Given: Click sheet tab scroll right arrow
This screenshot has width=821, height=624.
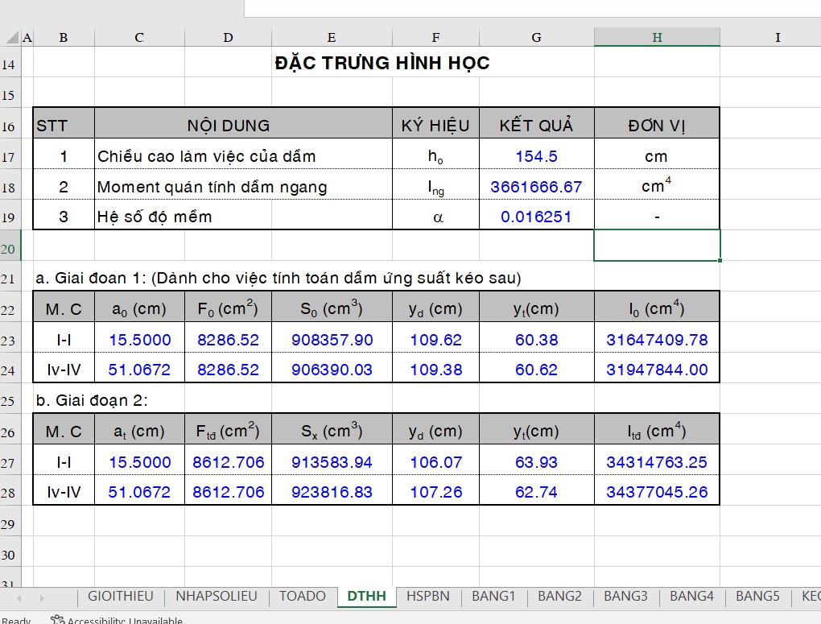Looking at the screenshot, I should [x=42, y=597].
